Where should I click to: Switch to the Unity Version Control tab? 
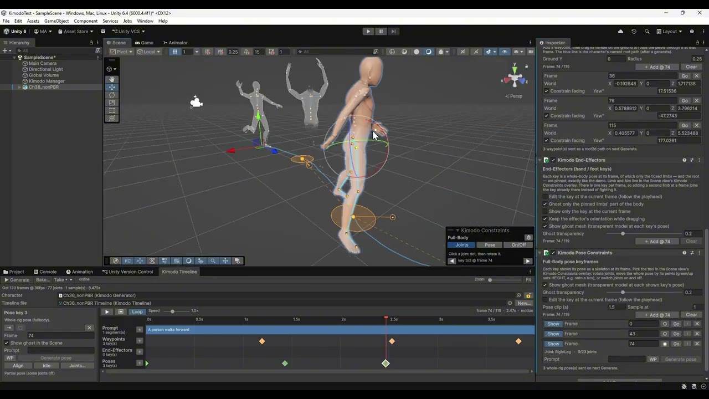127,272
